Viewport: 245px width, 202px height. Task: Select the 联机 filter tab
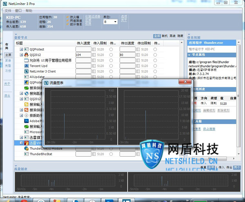tap(165, 36)
